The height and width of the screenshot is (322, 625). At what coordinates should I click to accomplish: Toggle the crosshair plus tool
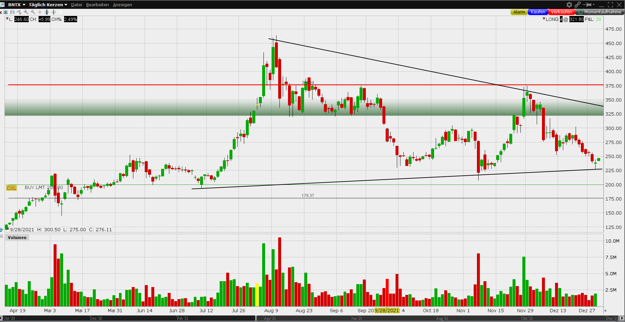[x=40, y=12]
